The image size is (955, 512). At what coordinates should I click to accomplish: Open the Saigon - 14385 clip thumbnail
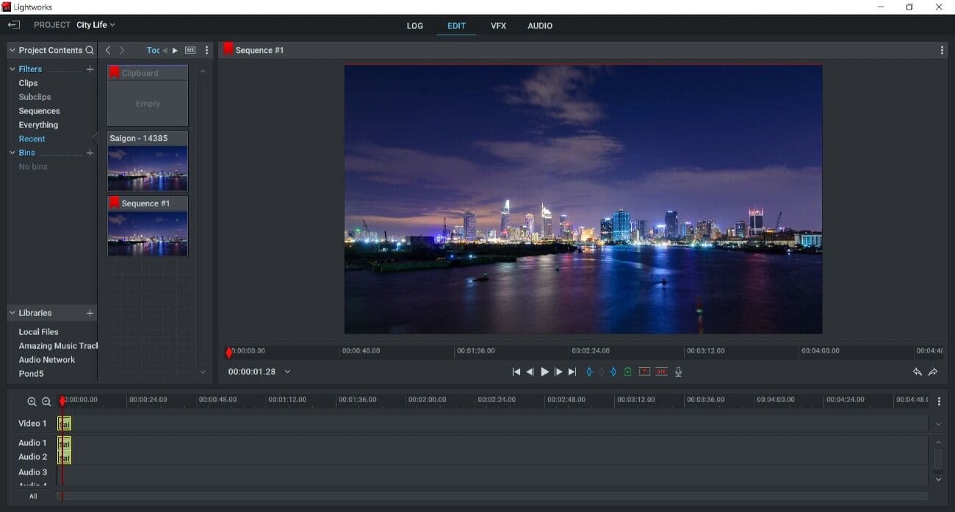click(x=147, y=167)
